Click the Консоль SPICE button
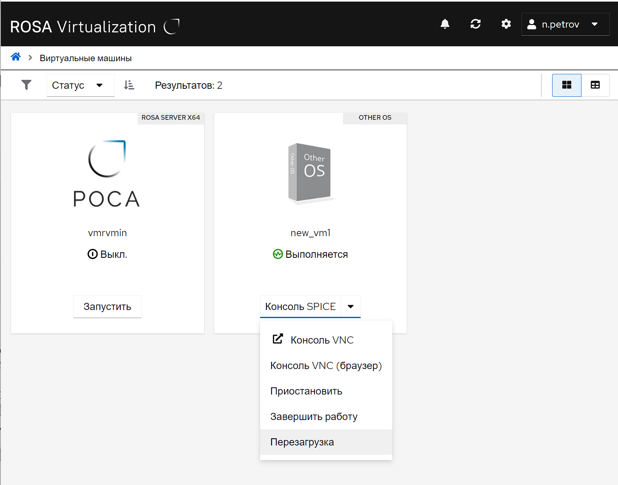The image size is (618, 485). point(300,307)
